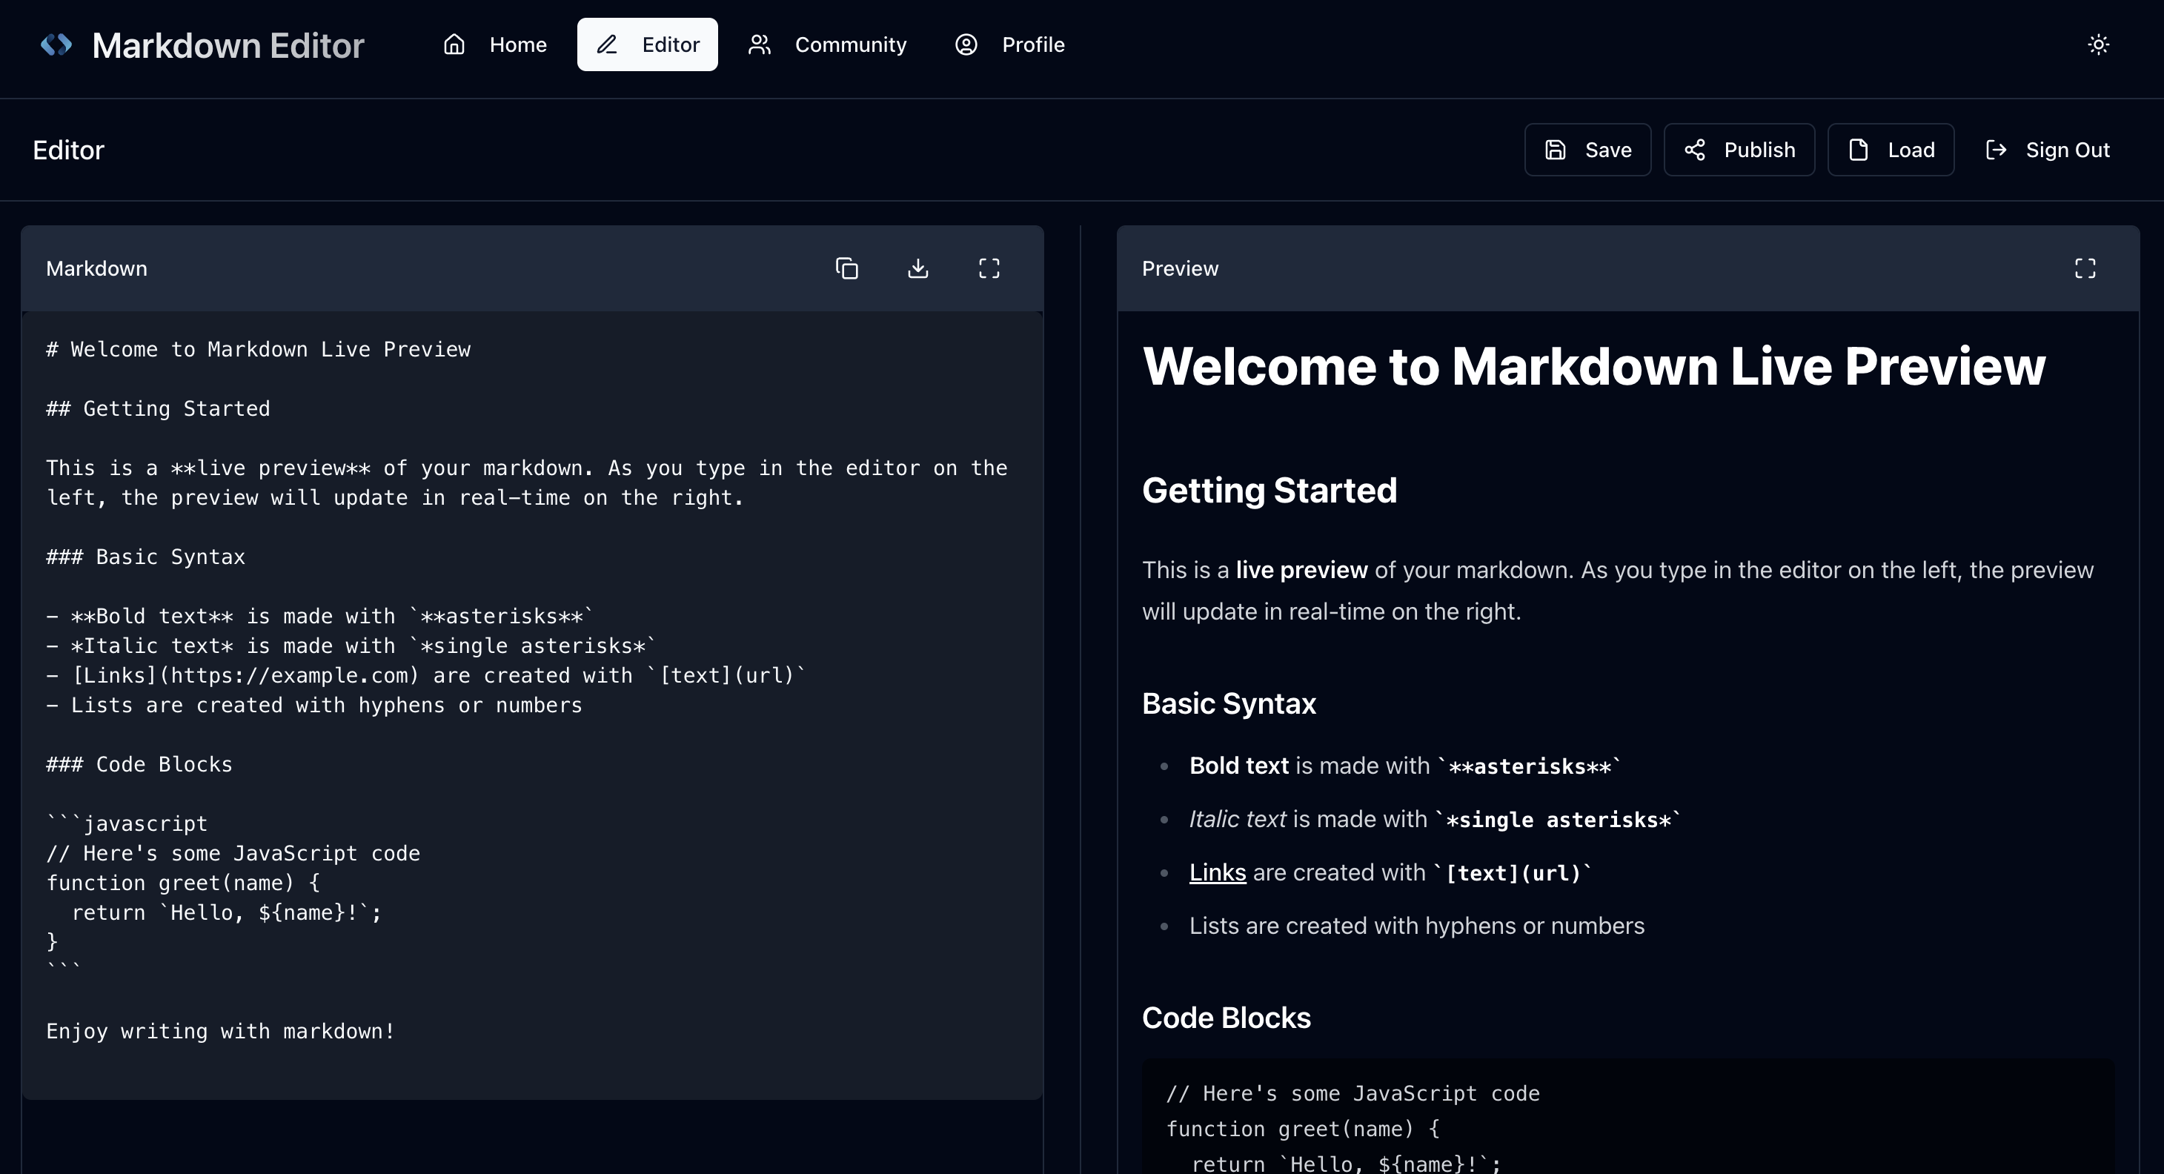This screenshot has height=1174, width=2164.
Task: Click '```javascript' line in editor
Action: pyautogui.click(x=127, y=823)
